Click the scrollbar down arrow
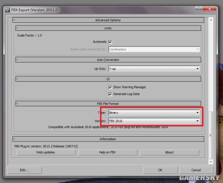This screenshot has width=223, height=183. click(211, 162)
